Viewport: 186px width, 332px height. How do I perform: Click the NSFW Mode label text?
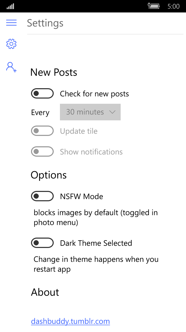click(81, 196)
